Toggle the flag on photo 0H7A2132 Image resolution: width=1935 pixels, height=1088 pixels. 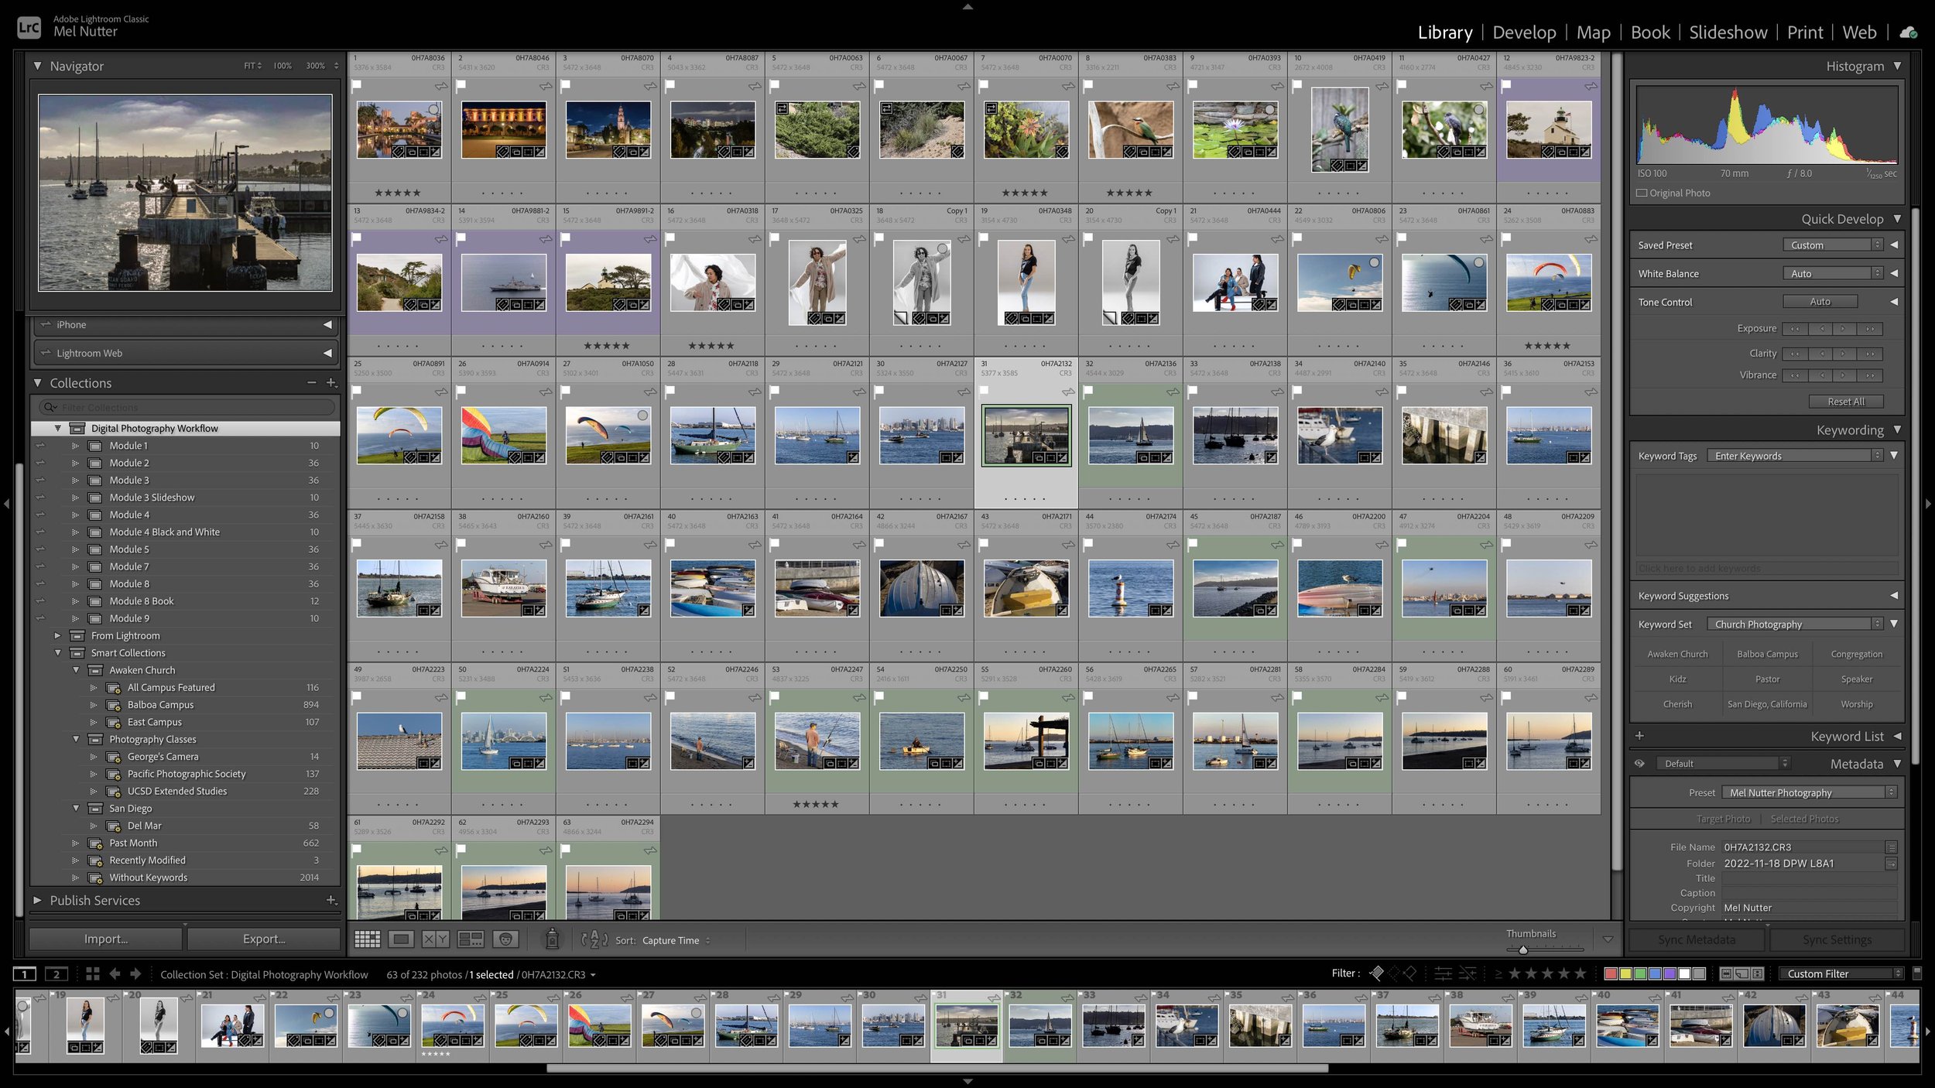click(x=984, y=392)
